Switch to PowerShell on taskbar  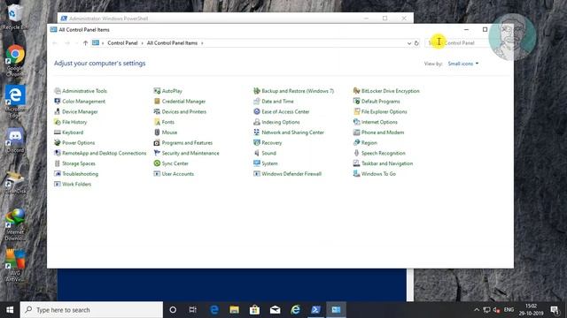(315, 310)
